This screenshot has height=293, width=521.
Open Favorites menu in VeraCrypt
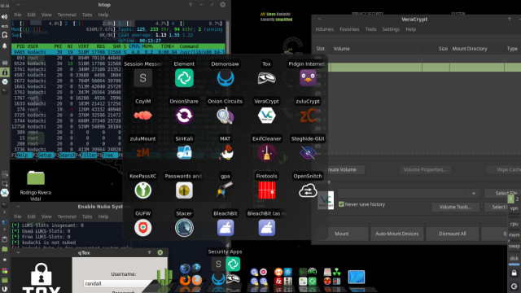(x=349, y=29)
